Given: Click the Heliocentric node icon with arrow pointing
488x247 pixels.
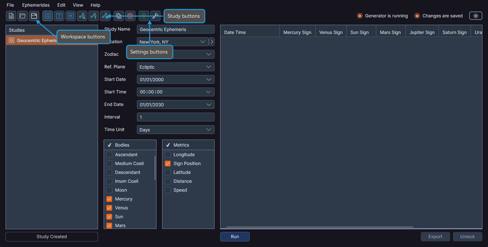Looking at the screenshot, I should coord(105,16).
